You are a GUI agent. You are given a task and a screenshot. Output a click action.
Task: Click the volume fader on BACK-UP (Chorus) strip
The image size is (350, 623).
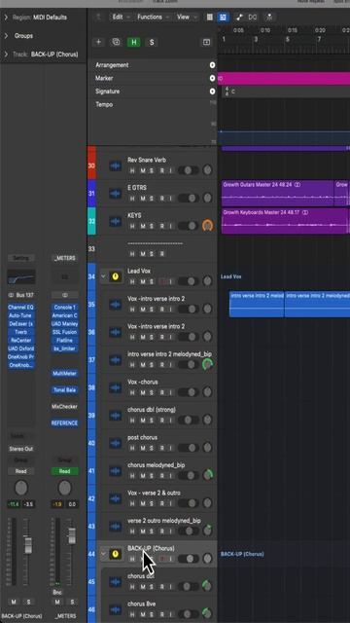28,545
